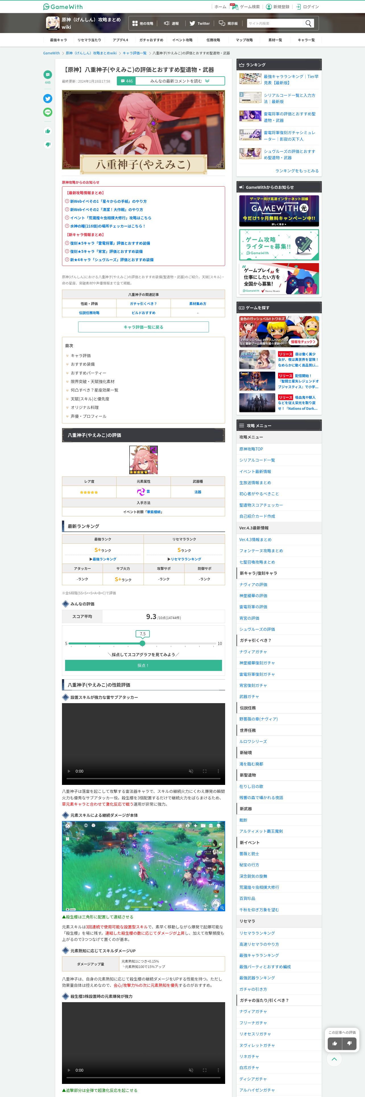The width and height of the screenshot is (365, 1097).
Task: Open 素材集め方 related article link
Action: (198, 304)
